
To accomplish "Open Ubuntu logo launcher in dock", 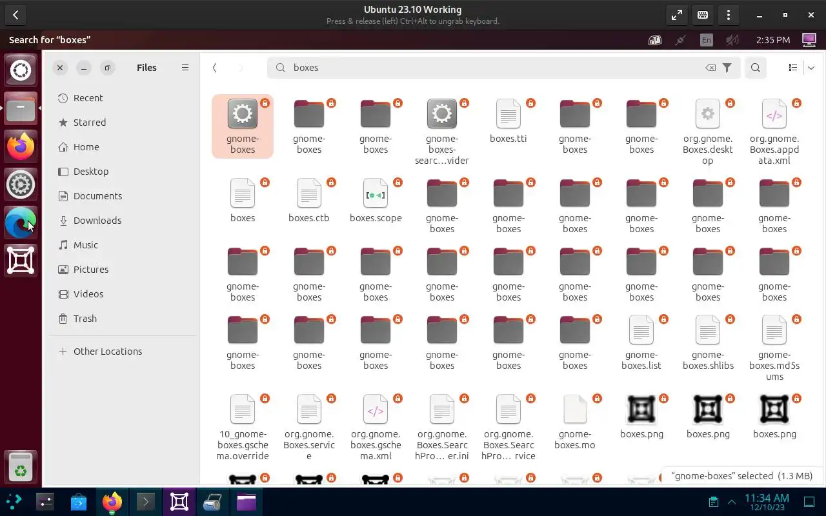I will tap(21, 70).
